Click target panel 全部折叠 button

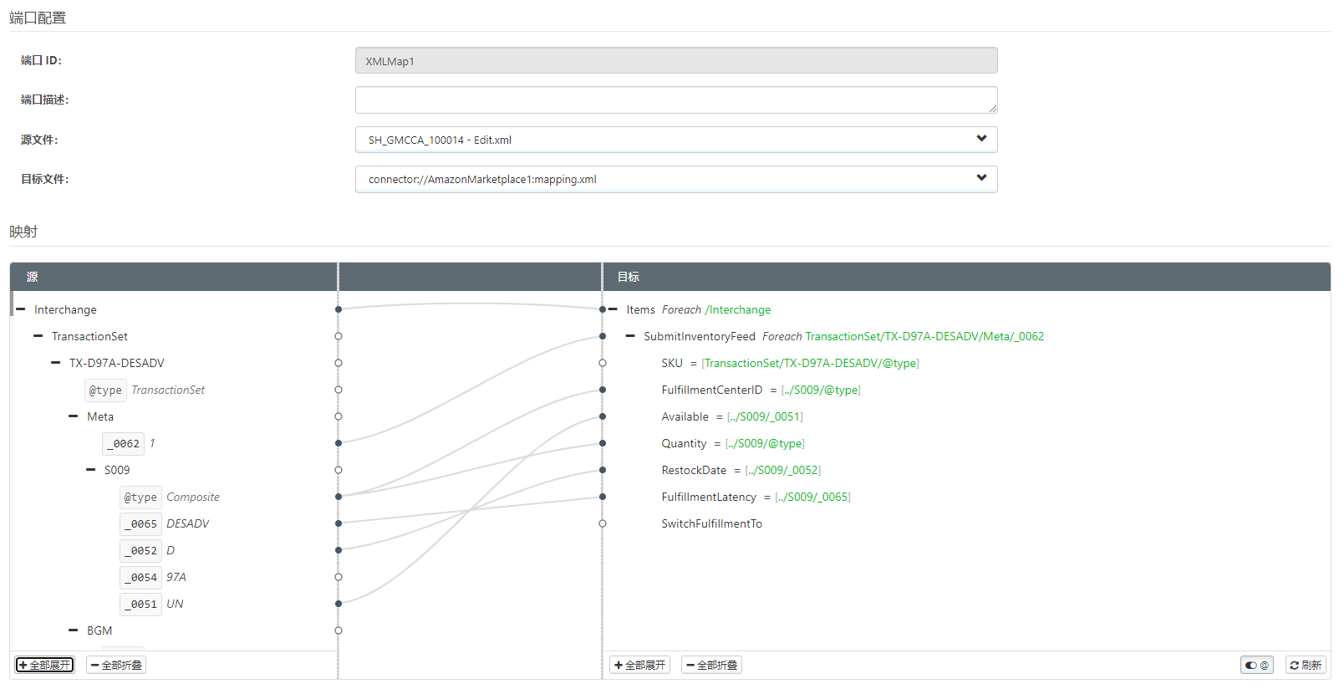[711, 666]
